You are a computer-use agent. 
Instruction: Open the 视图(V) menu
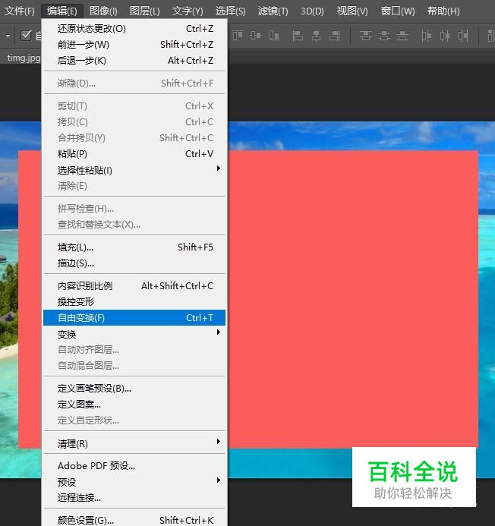point(352,11)
